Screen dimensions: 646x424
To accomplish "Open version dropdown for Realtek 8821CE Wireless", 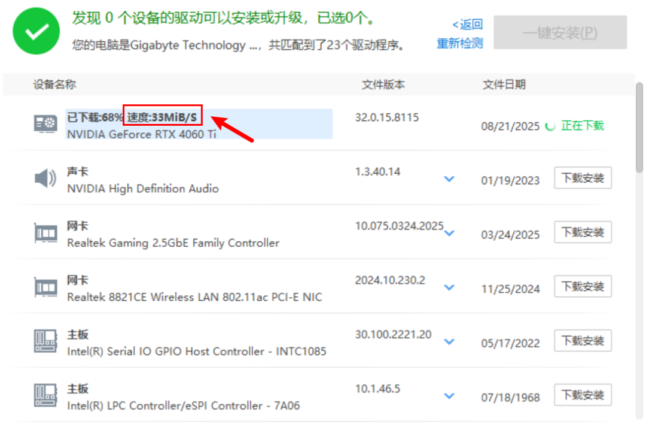I will click(449, 287).
